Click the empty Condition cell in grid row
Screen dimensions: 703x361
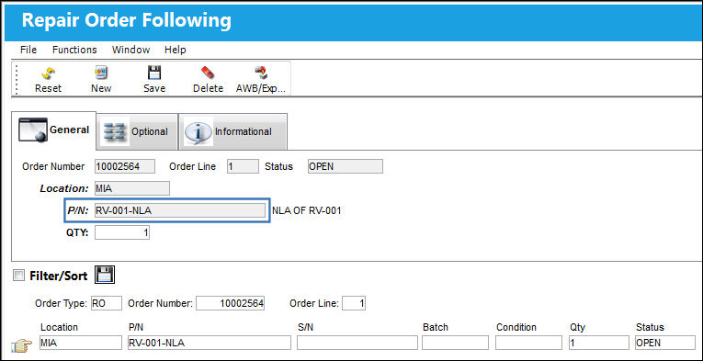(x=528, y=343)
